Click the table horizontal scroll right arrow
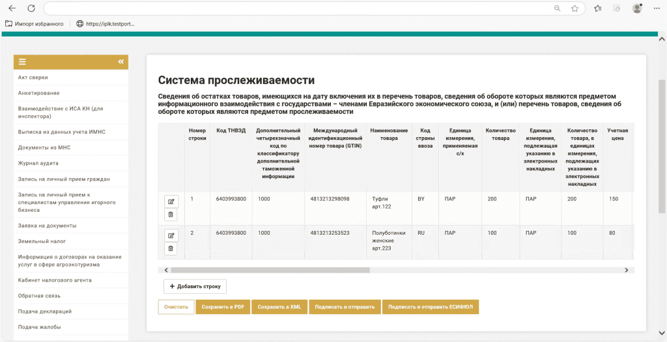The height and width of the screenshot is (342, 667). click(626, 270)
